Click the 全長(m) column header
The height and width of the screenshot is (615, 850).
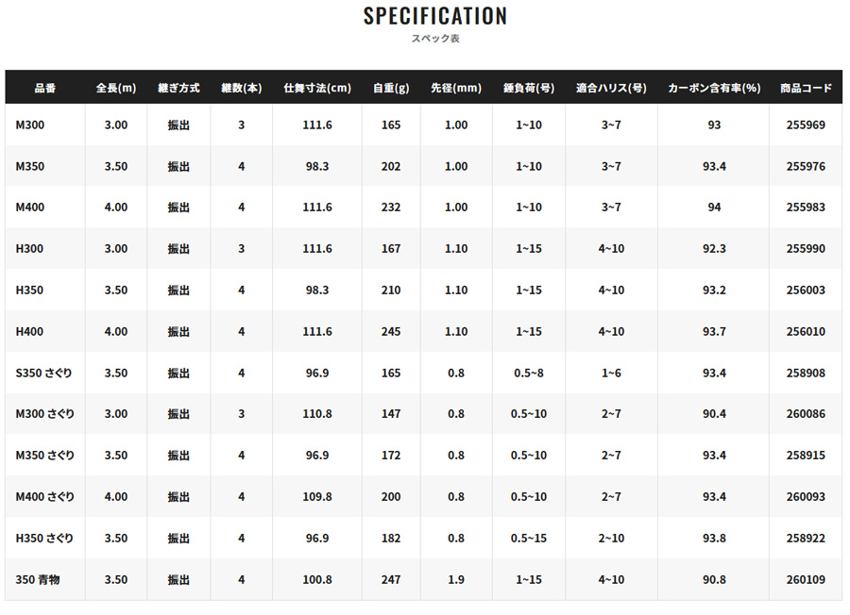[x=115, y=88]
